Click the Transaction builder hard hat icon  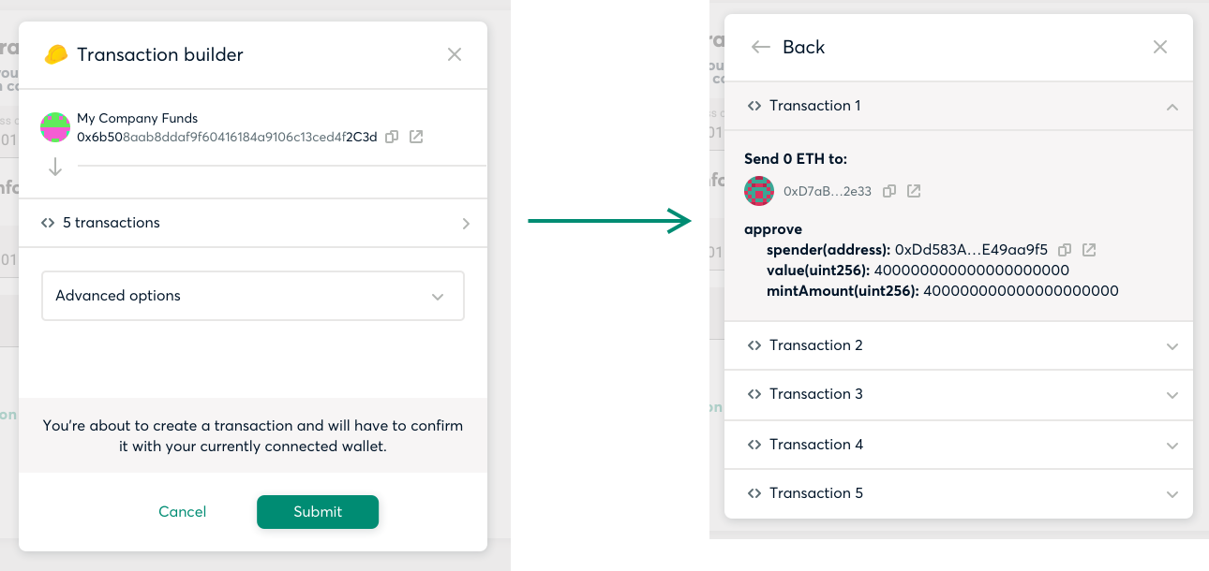pos(56,54)
